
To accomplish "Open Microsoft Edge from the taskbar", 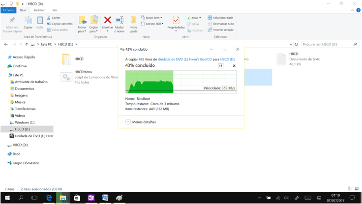I will pyautogui.click(x=49, y=198).
